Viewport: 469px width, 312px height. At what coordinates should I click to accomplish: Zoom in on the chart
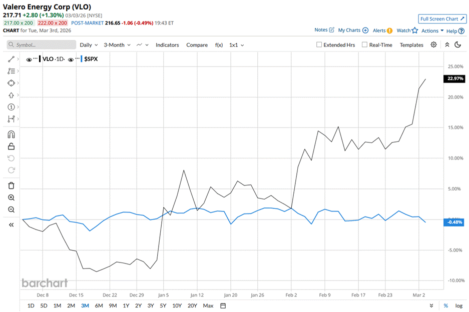tap(11, 197)
